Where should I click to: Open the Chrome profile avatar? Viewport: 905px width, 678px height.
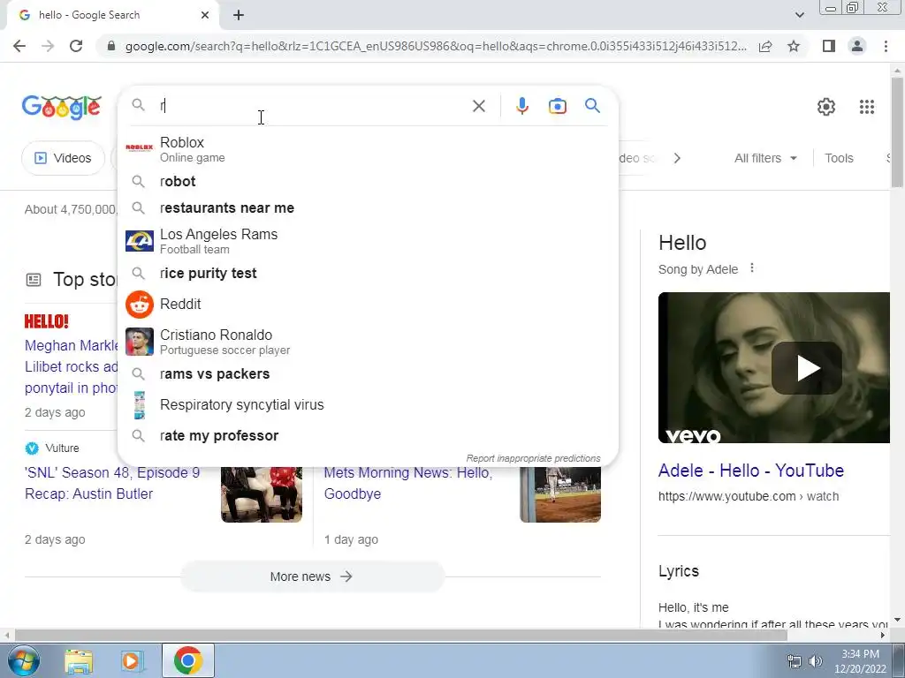(857, 46)
